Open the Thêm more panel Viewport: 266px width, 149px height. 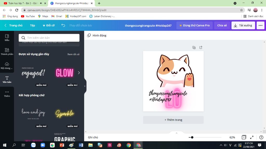(x=7, y=94)
